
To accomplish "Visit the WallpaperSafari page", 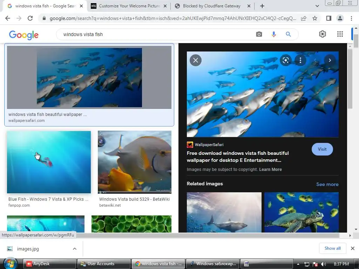I will 322,149.
